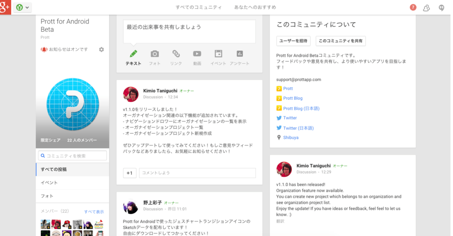This screenshot has width=453, height=236.
Task: Click the +1 button on v1.1.0 post
Action: coord(129,173)
